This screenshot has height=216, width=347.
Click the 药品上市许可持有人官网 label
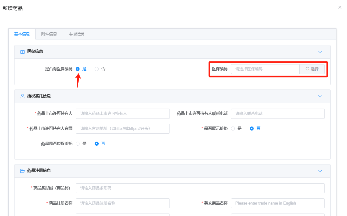pyautogui.click(x=51, y=129)
